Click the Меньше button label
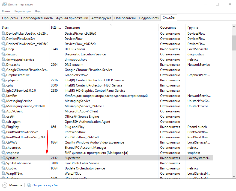This screenshot has height=191, width=236. coord(16,185)
